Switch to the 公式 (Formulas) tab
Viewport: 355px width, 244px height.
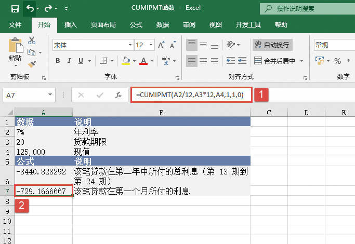pyautogui.click(x=136, y=24)
